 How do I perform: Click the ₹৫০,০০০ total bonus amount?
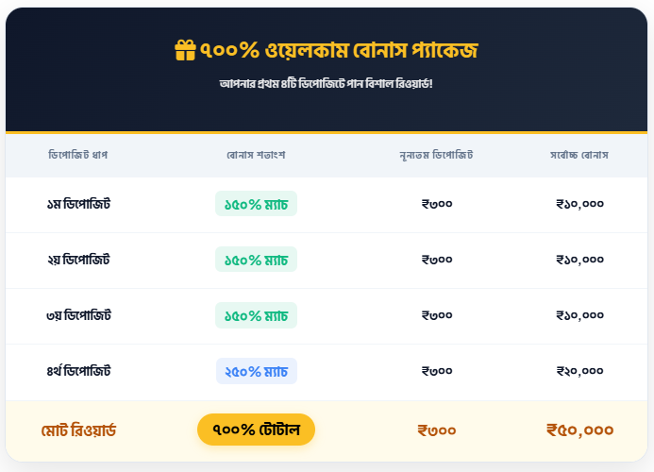pos(579,430)
